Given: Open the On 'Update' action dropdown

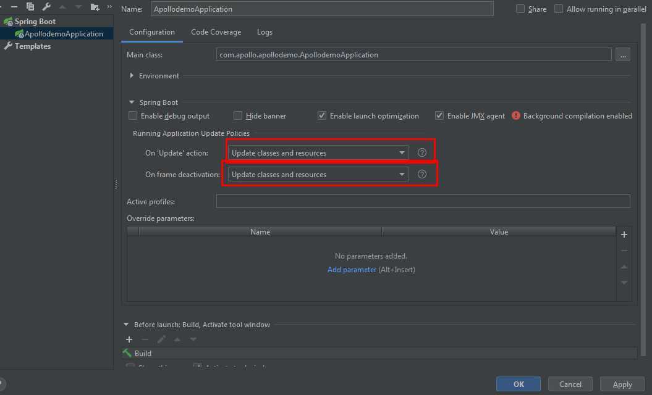Looking at the screenshot, I should 318,152.
